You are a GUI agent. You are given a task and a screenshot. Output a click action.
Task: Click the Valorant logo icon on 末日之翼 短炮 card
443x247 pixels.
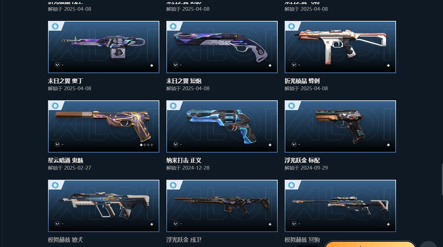(x=176, y=65)
